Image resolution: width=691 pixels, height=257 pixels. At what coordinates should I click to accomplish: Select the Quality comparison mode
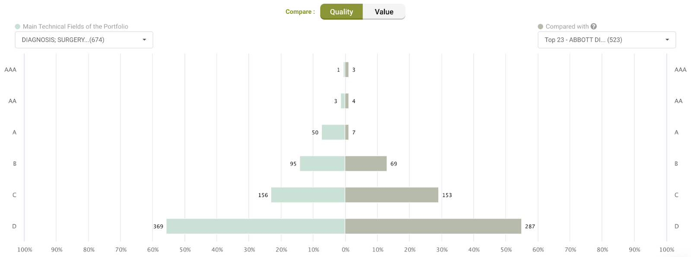coord(342,12)
